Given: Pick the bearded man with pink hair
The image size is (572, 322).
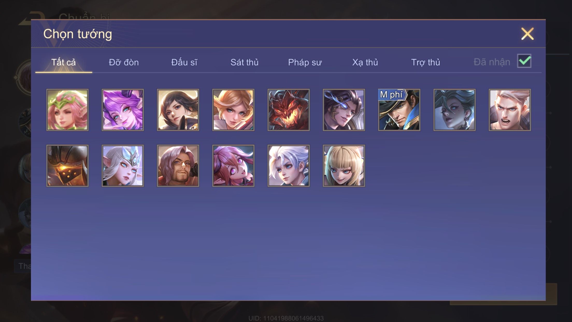Looking at the screenshot, I should click(178, 166).
